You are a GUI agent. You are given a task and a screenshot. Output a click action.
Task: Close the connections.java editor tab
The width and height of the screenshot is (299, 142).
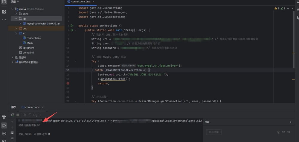93,1
